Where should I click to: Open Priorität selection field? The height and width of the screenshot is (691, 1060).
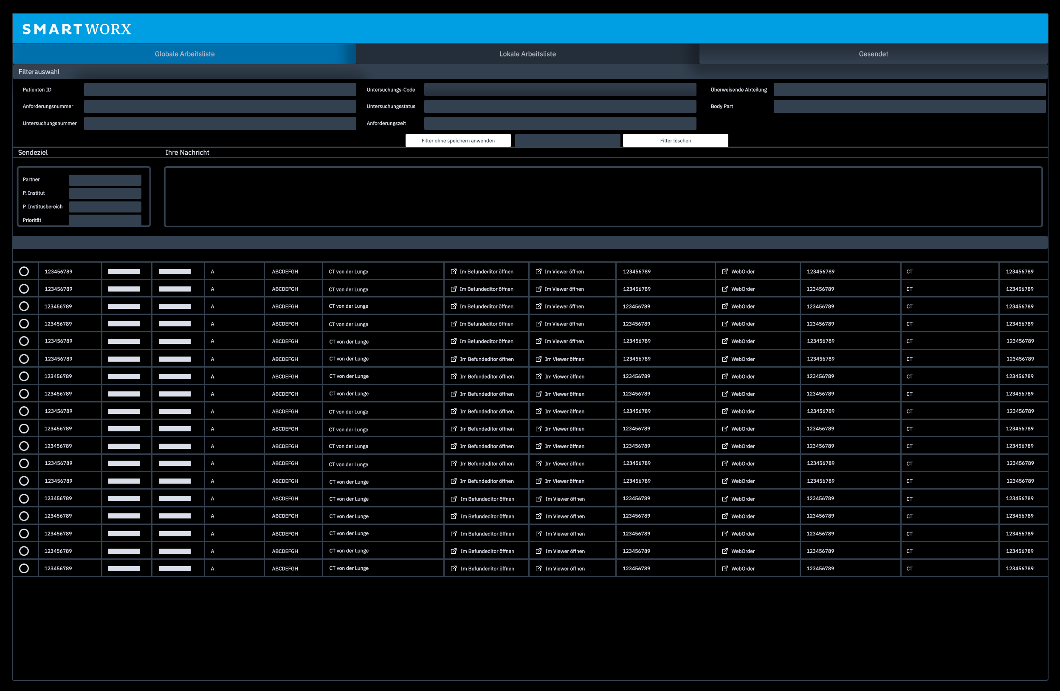pos(105,220)
